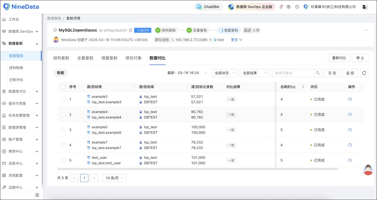Copy the task ID rp-dh5qyxiku02n
The height and width of the screenshot is (200, 377).
pyautogui.click(x=130, y=30)
